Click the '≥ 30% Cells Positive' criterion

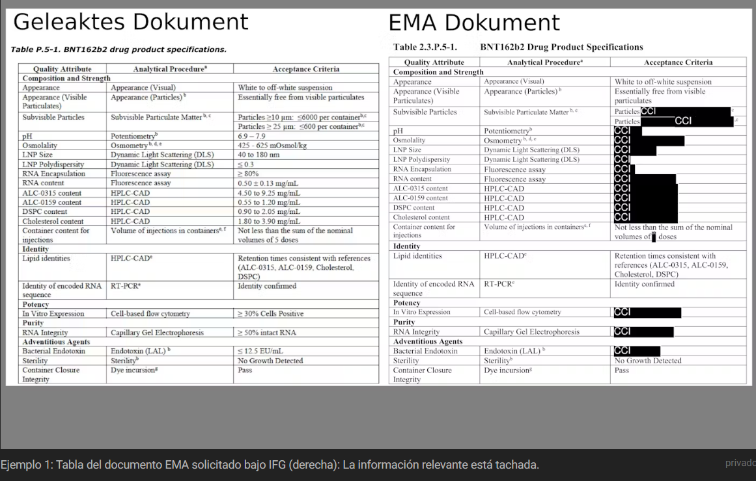coord(270,313)
